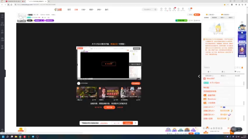Open the first recommended stream thumbnail
This screenshot has height=139, width=248.
(x=87, y=92)
